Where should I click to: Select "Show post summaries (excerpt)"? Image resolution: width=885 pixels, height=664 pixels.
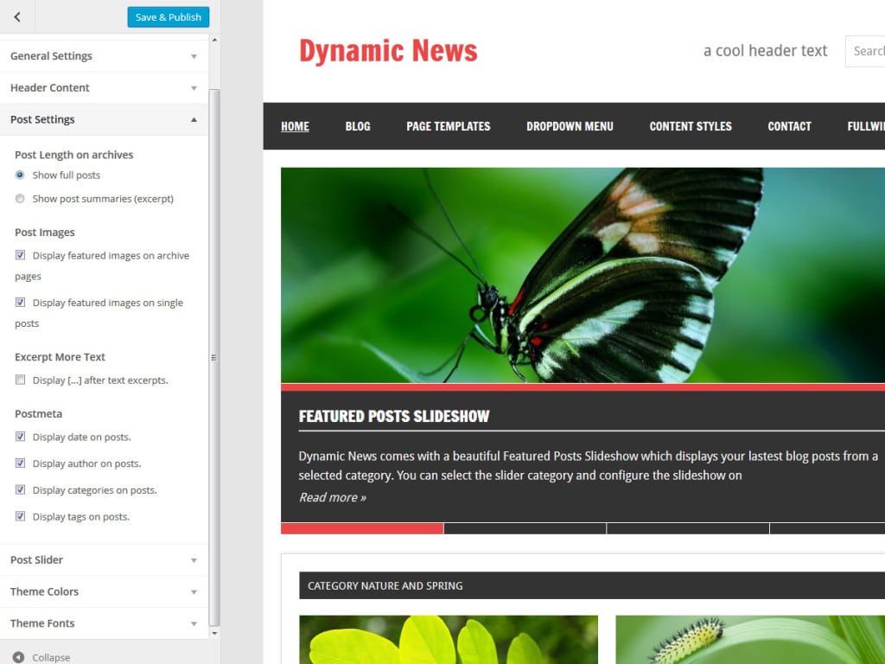point(20,198)
